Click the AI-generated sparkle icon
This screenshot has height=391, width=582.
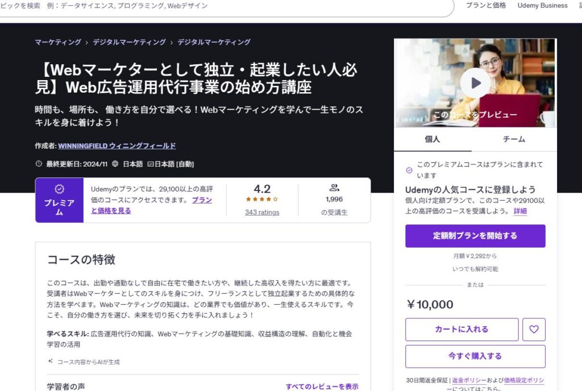[x=51, y=361]
